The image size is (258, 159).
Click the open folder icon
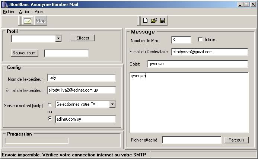(x=154, y=20)
